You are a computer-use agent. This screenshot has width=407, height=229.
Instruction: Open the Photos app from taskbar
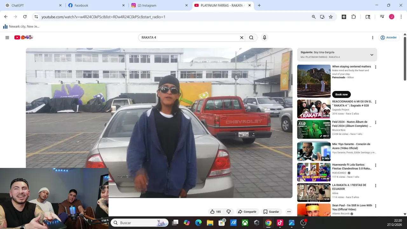[292, 223]
